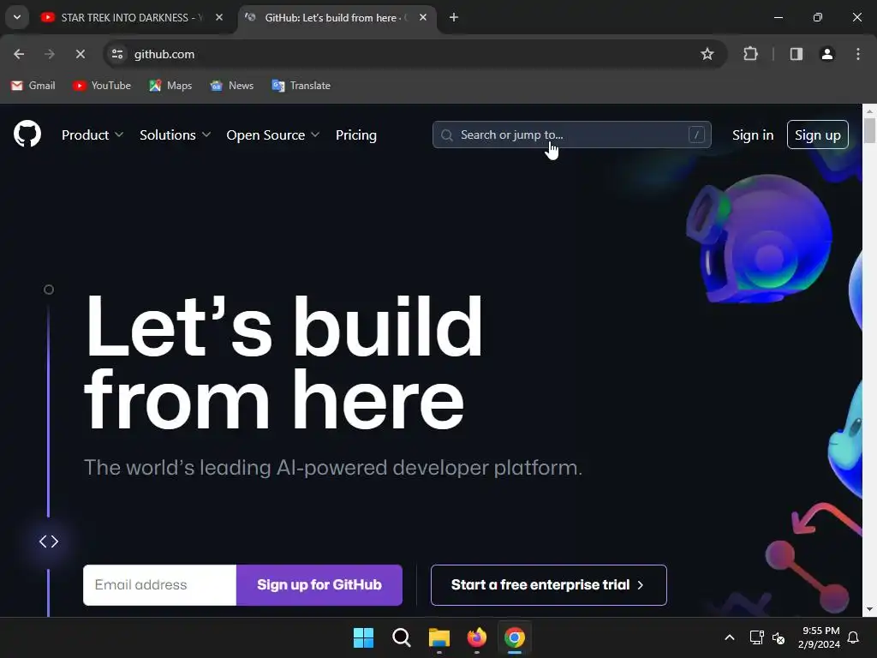This screenshot has height=658, width=877.
Task: Open the Pricing page
Action: (356, 135)
